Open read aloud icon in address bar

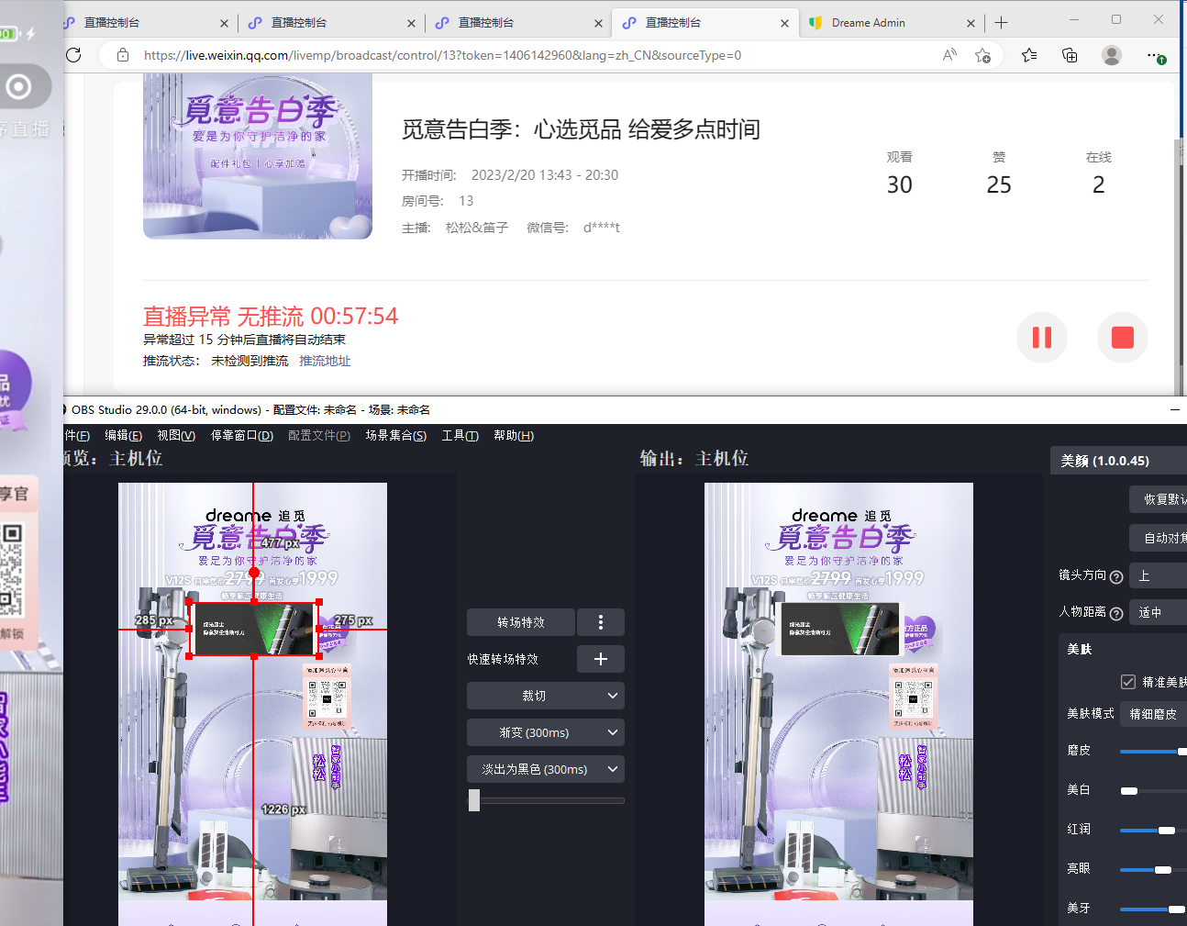click(x=949, y=55)
